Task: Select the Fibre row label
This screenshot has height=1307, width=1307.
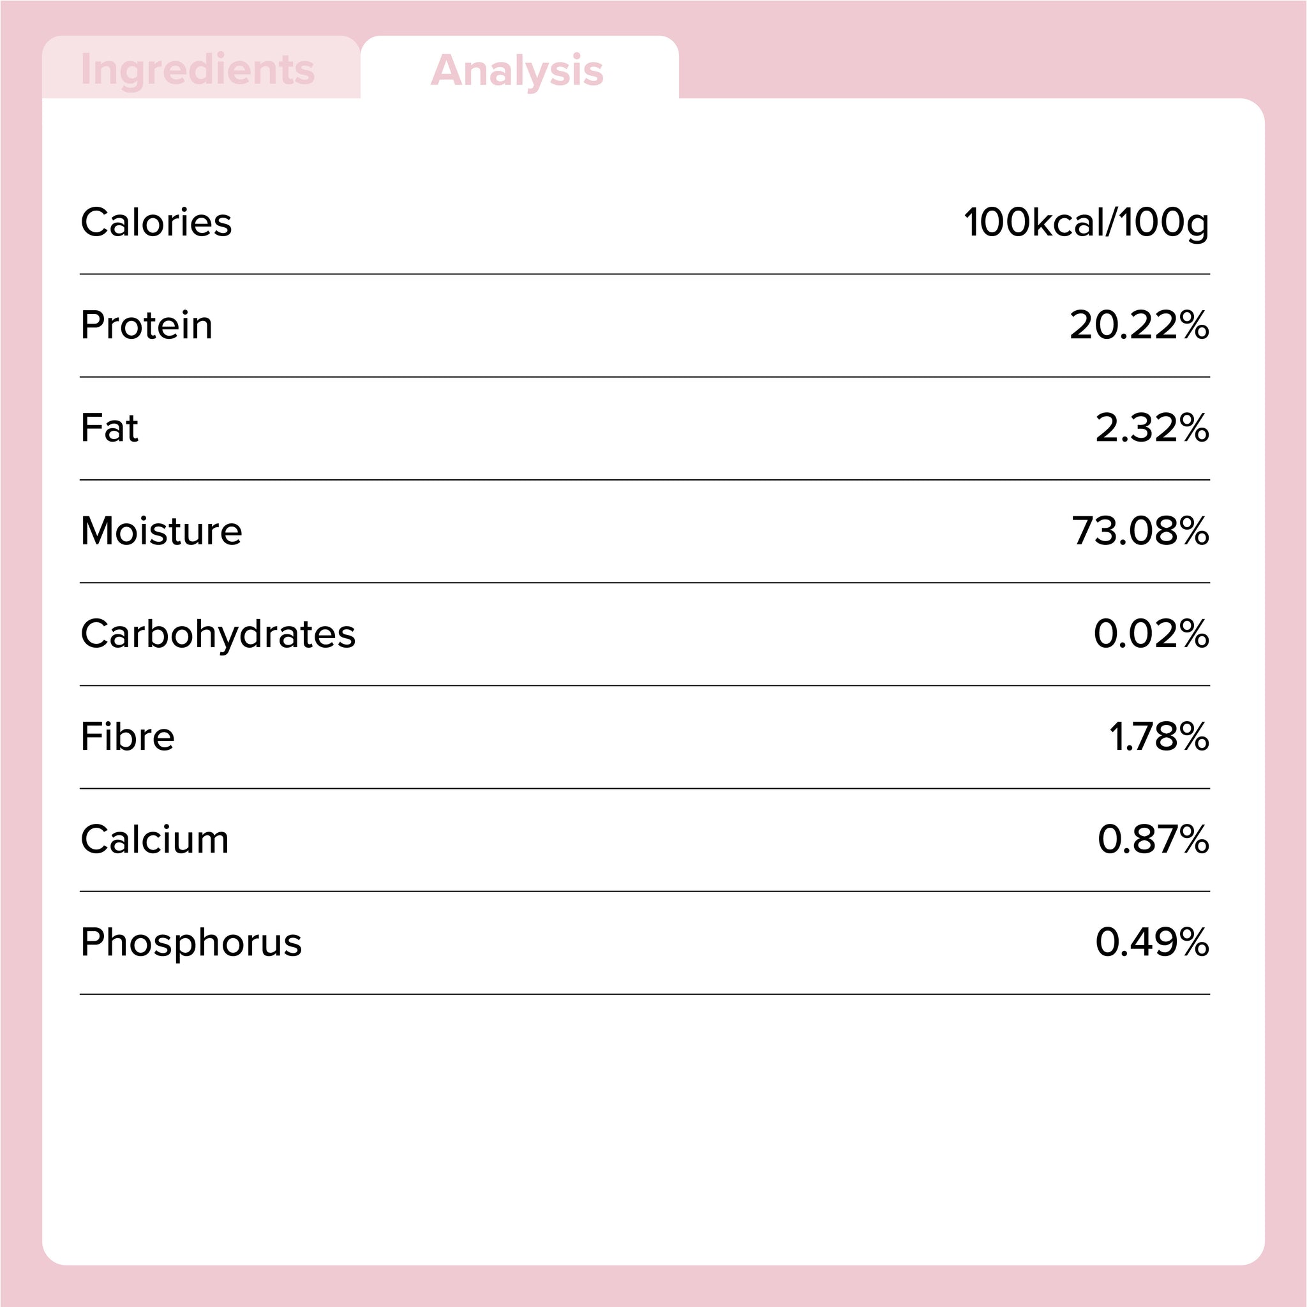Action: pyautogui.click(x=128, y=736)
